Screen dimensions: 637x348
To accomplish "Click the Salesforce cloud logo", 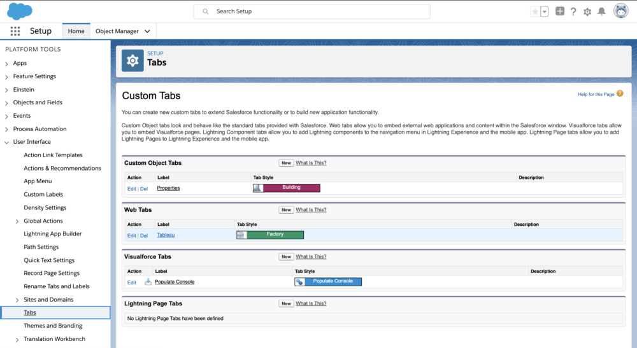I will 20,11.
